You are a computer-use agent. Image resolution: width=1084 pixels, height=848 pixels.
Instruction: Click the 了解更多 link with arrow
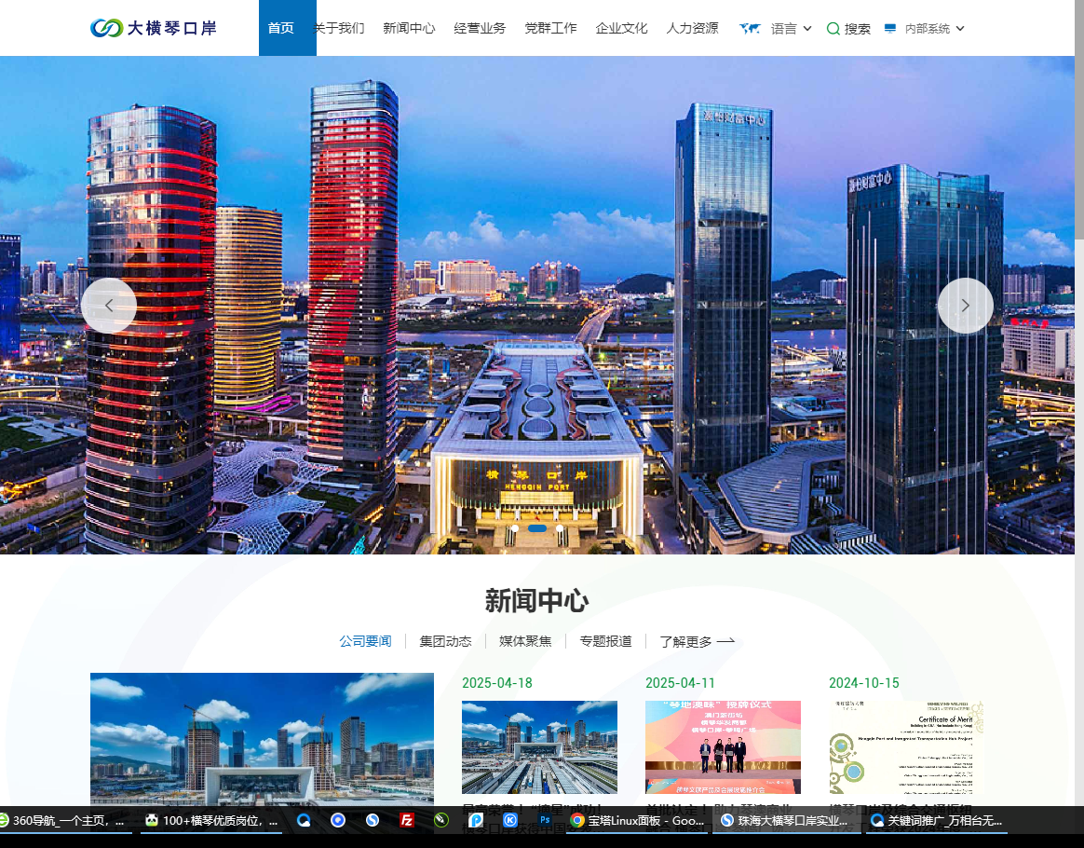click(697, 641)
